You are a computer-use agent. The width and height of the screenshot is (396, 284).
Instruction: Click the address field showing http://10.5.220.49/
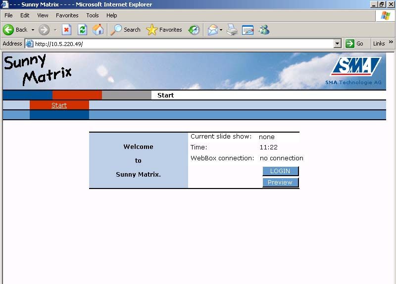point(184,44)
